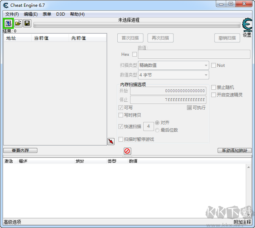
Task: Click the 结果: 0 count label
Action: (x=10, y=31)
